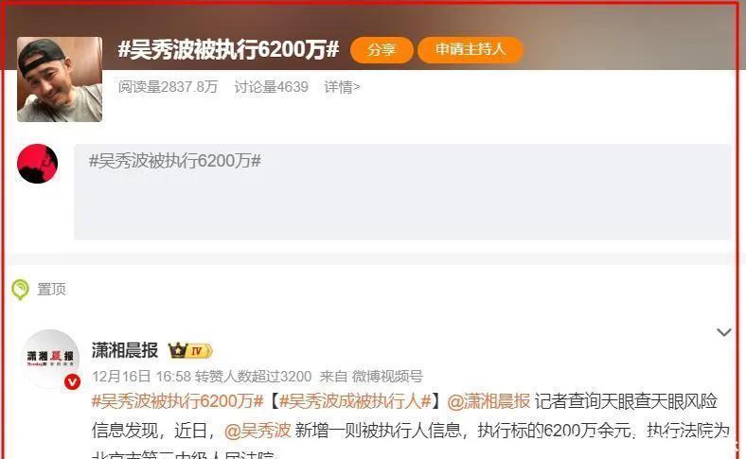Viewport: 746px width, 459px height.
Task: Click the 阅读量2837.8万 read count
Action: (x=168, y=87)
